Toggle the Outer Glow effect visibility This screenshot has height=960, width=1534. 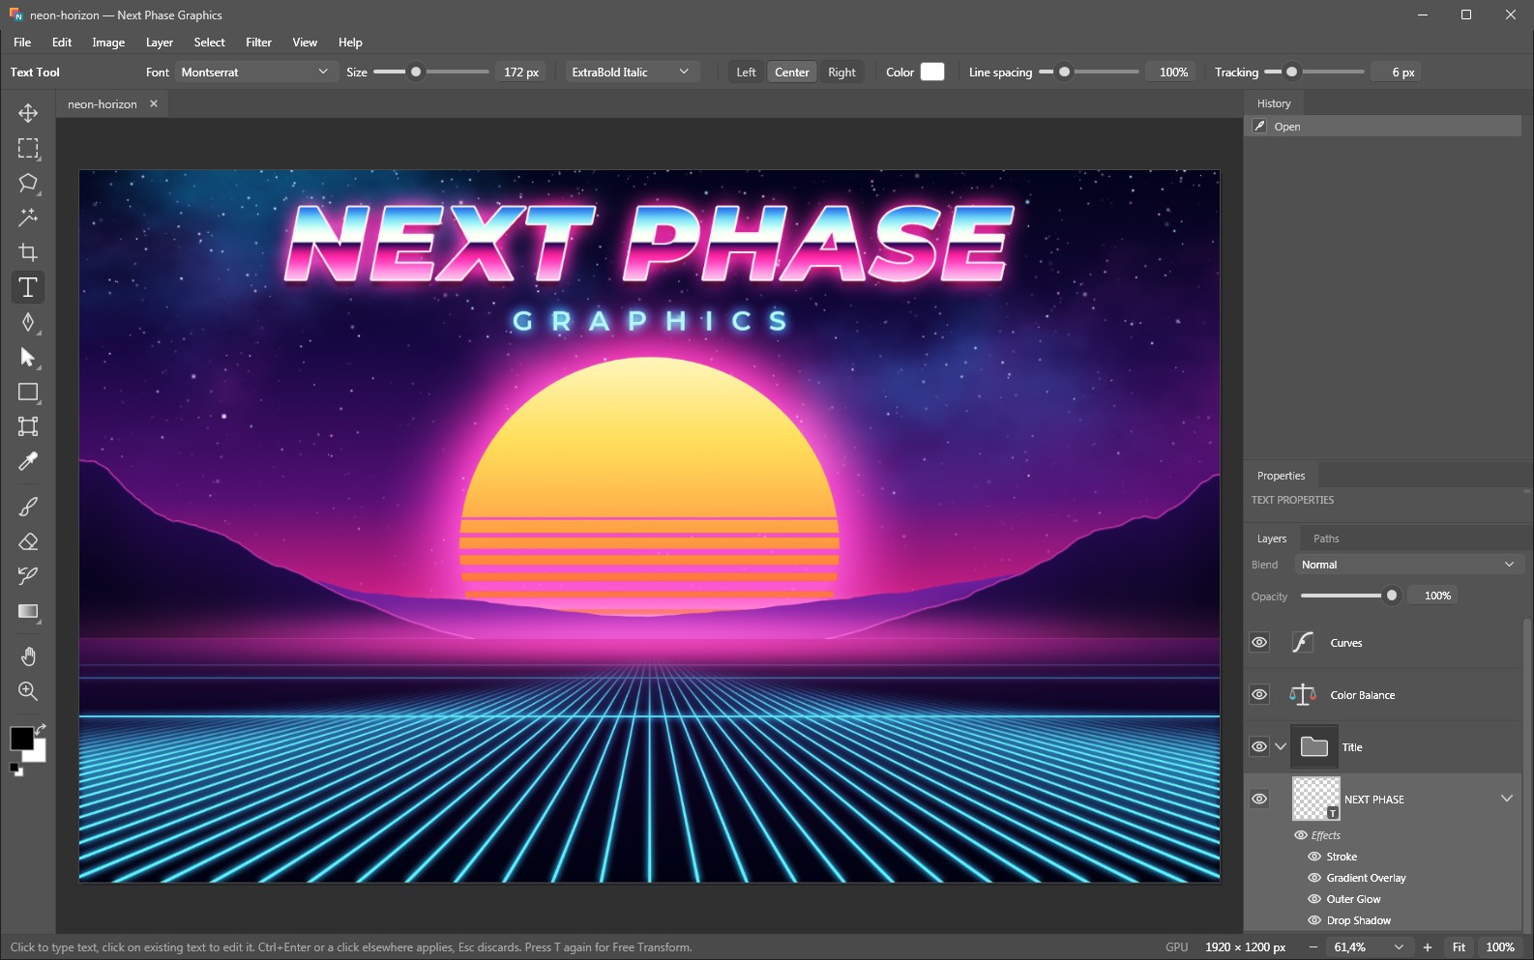[1314, 899]
